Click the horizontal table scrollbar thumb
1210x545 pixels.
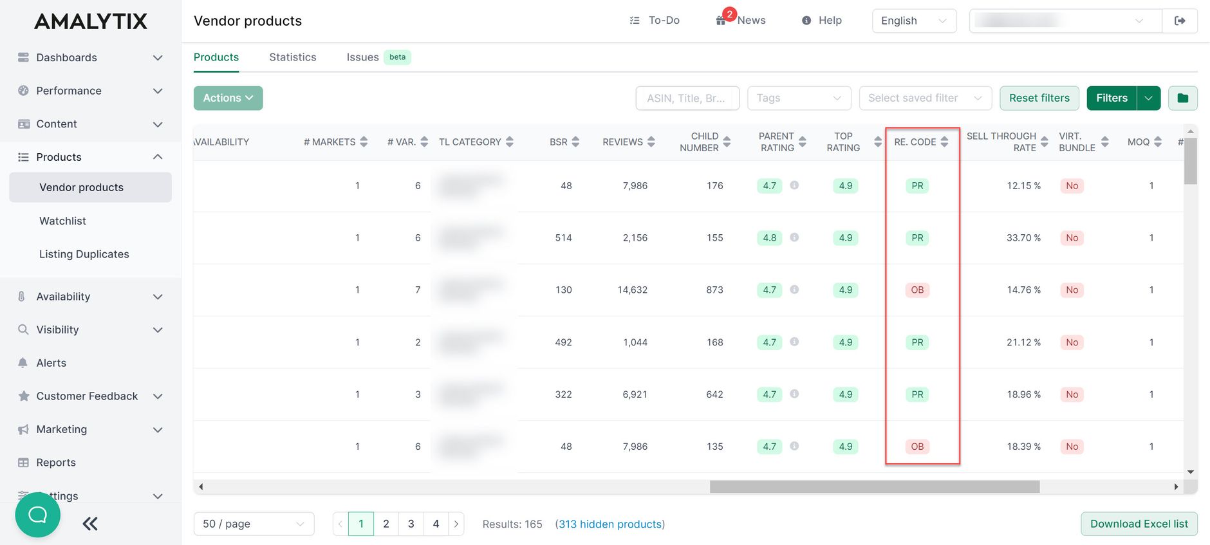click(x=875, y=487)
